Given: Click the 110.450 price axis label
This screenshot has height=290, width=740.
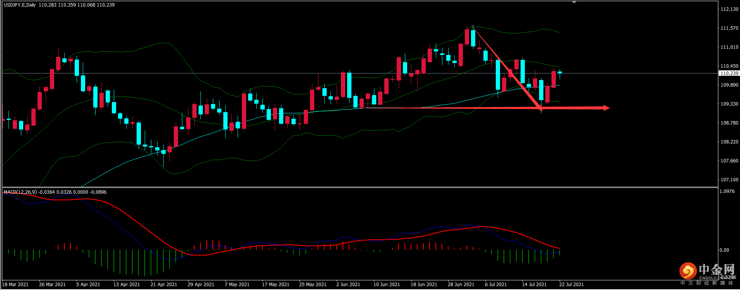Looking at the screenshot, I should [729, 66].
